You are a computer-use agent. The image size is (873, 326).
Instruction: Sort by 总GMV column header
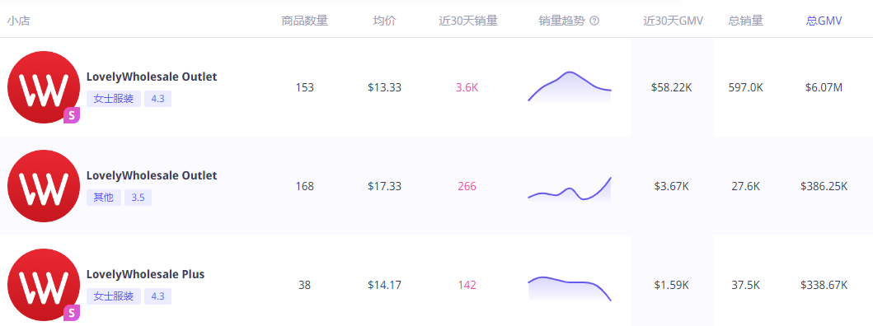pos(824,21)
